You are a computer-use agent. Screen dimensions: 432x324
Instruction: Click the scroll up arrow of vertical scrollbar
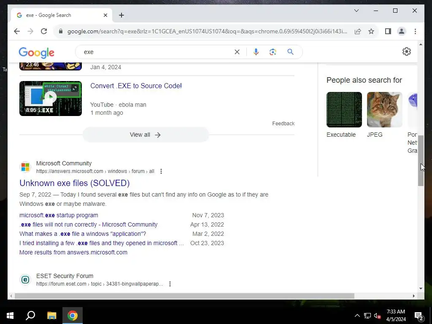click(421, 44)
